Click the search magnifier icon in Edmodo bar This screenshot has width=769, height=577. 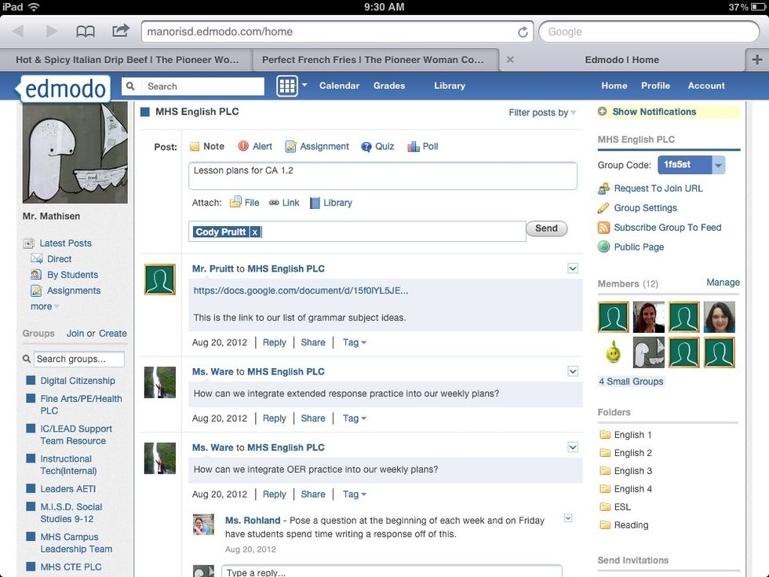(130, 86)
